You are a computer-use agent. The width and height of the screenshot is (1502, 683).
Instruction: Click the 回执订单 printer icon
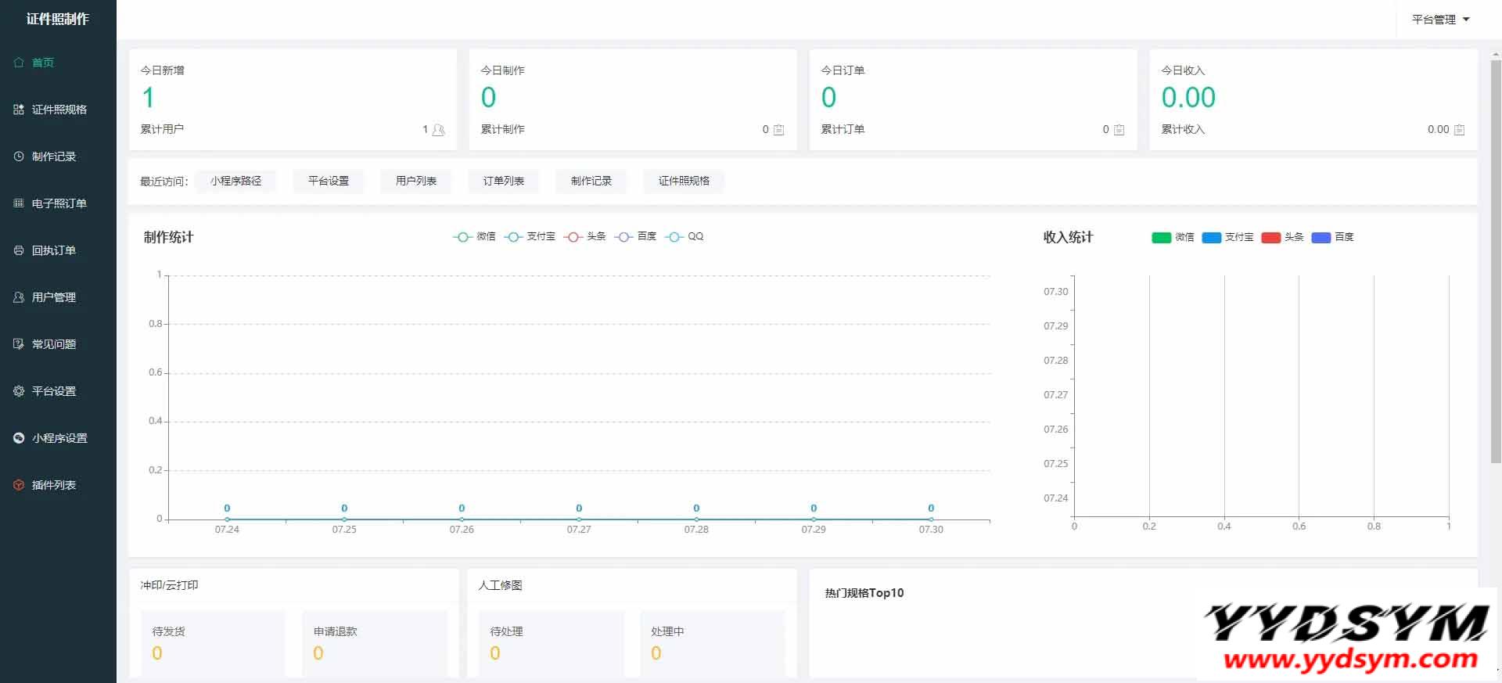[19, 250]
